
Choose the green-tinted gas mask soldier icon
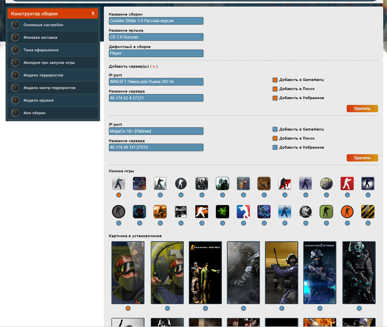(x=222, y=183)
